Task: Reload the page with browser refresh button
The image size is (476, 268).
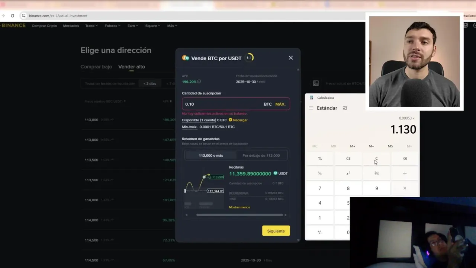Action: tap(12, 16)
